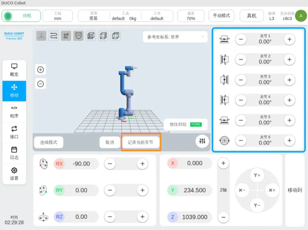
Task: Select the front wireframe cube view icon
Action: [x=103, y=36]
